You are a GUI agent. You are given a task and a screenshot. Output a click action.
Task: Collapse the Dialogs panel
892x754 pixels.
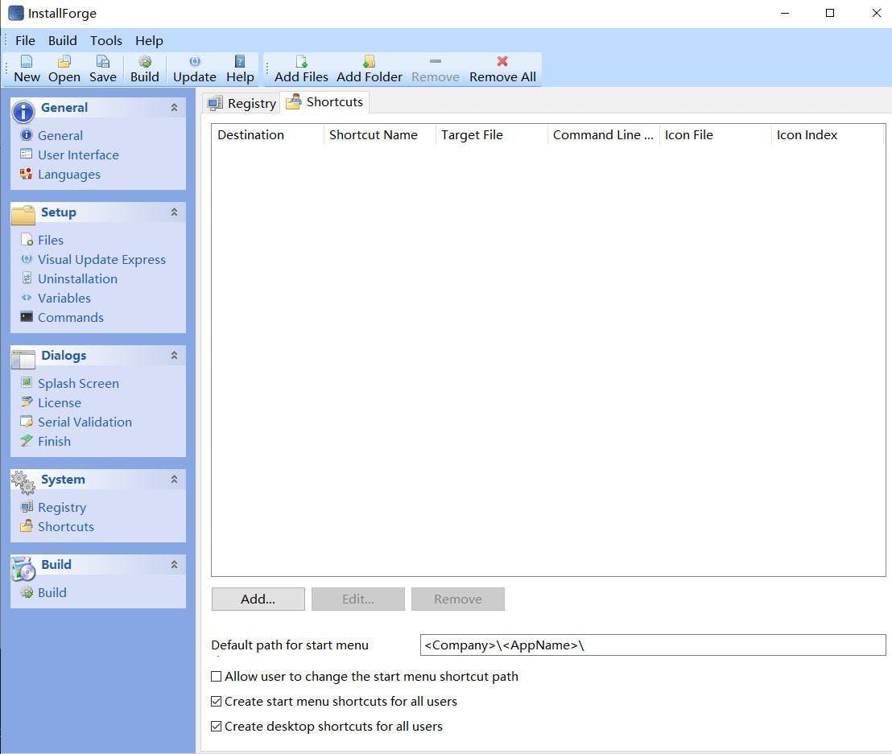(174, 355)
